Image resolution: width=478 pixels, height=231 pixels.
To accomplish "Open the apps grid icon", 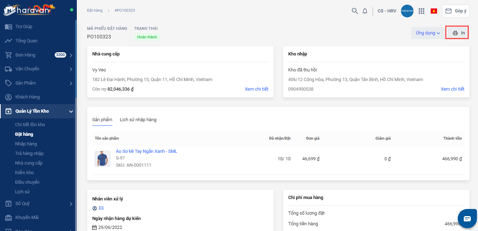I will point(421,11).
